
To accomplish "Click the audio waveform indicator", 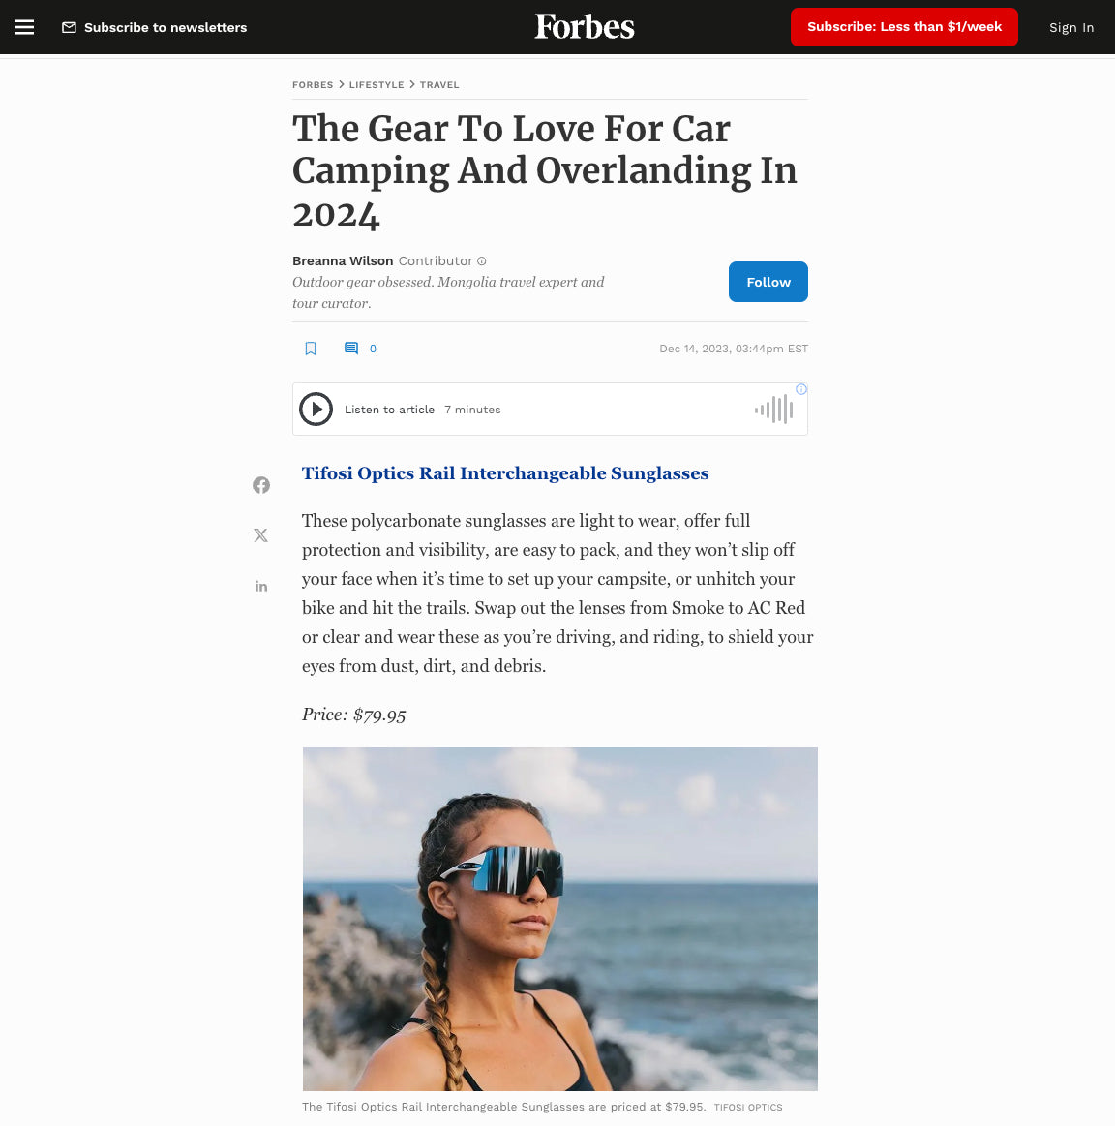I will point(774,410).
